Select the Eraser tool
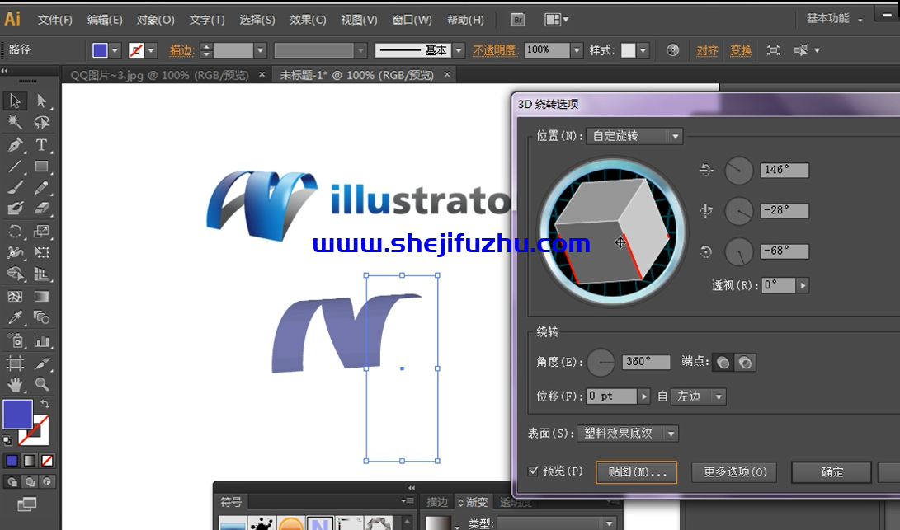The width and height of the screenshot is (900, 530). click(41, 209)
